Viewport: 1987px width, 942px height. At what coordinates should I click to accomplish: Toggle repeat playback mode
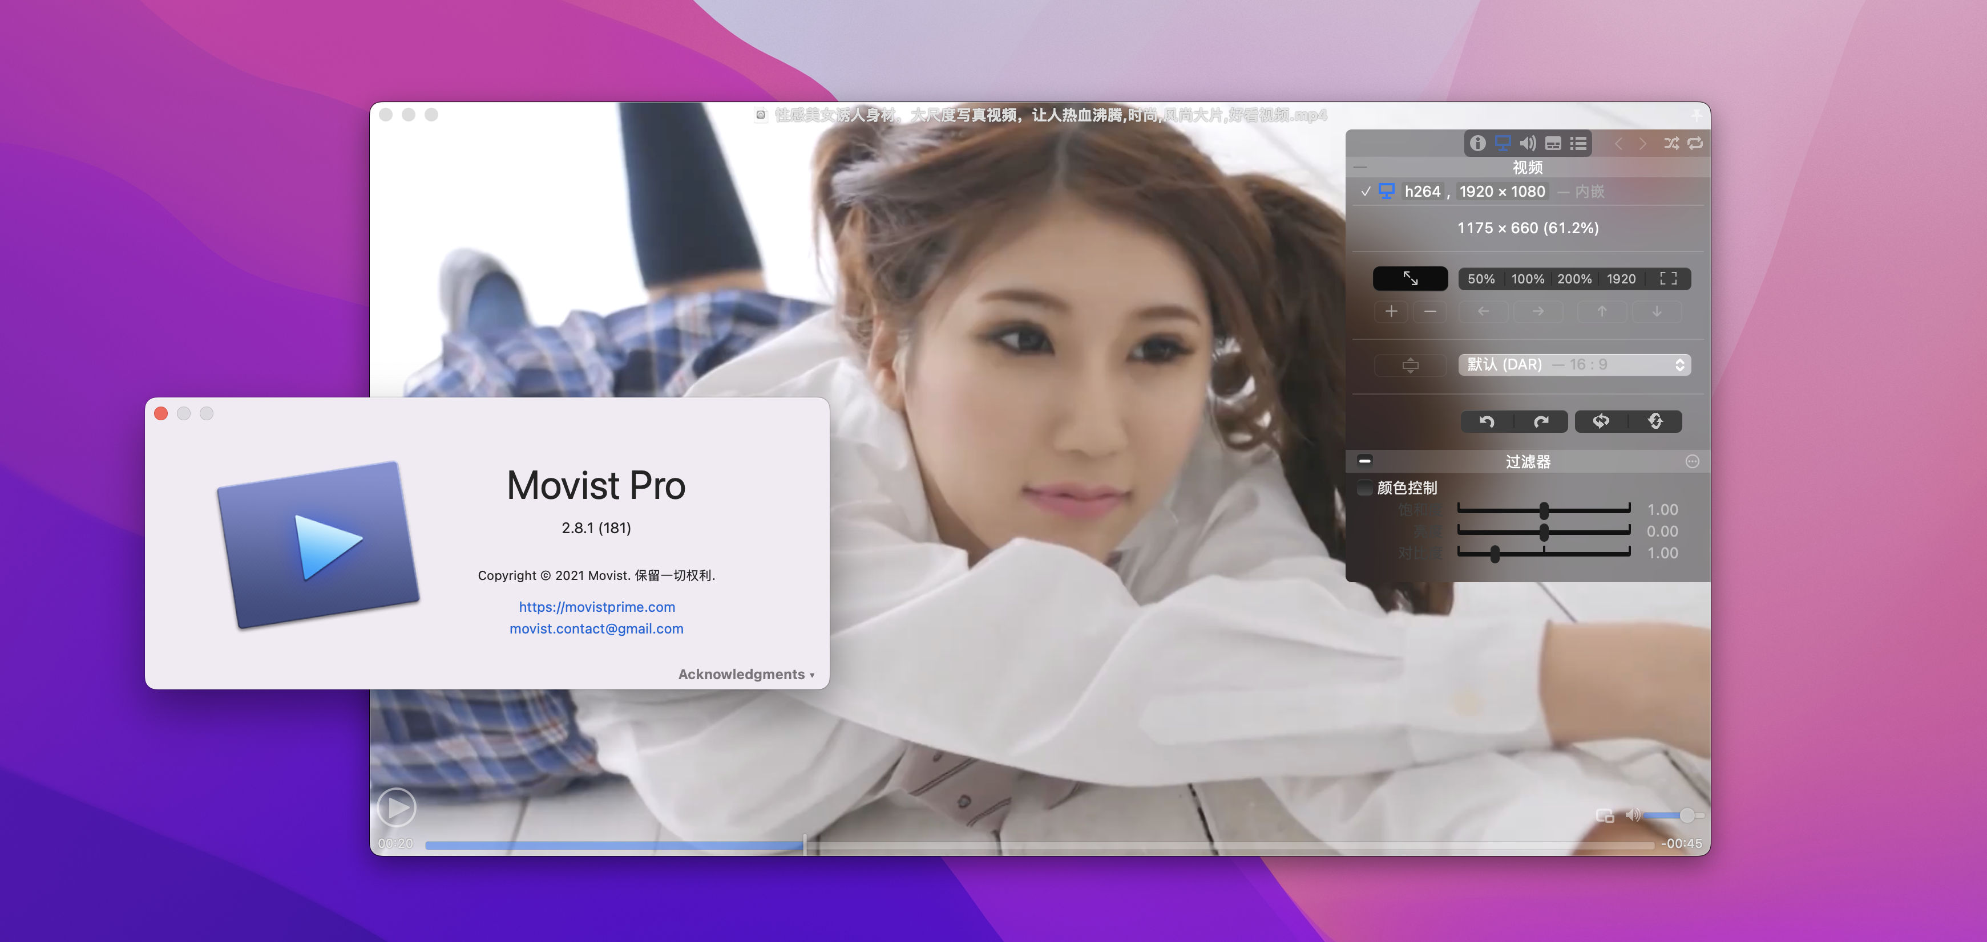[x=1695, y=143]
